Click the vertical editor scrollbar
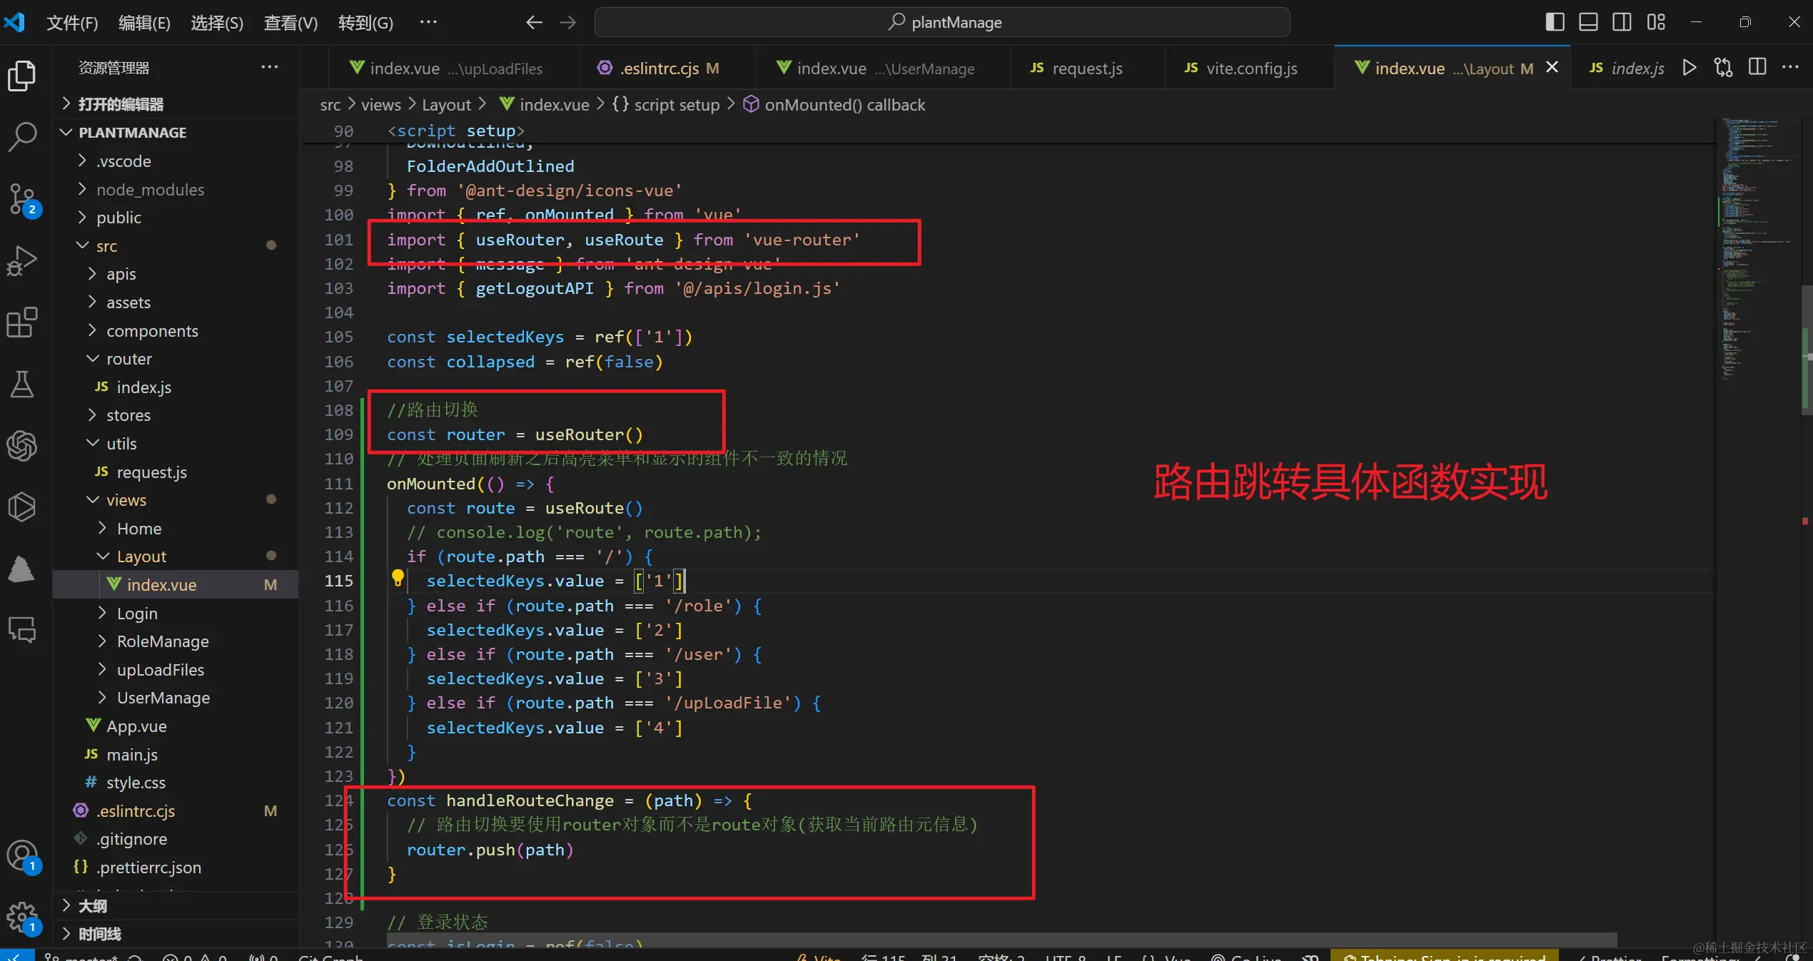Image resolution: width=1813 pixels, height=961 pixels. [1807, 350]
